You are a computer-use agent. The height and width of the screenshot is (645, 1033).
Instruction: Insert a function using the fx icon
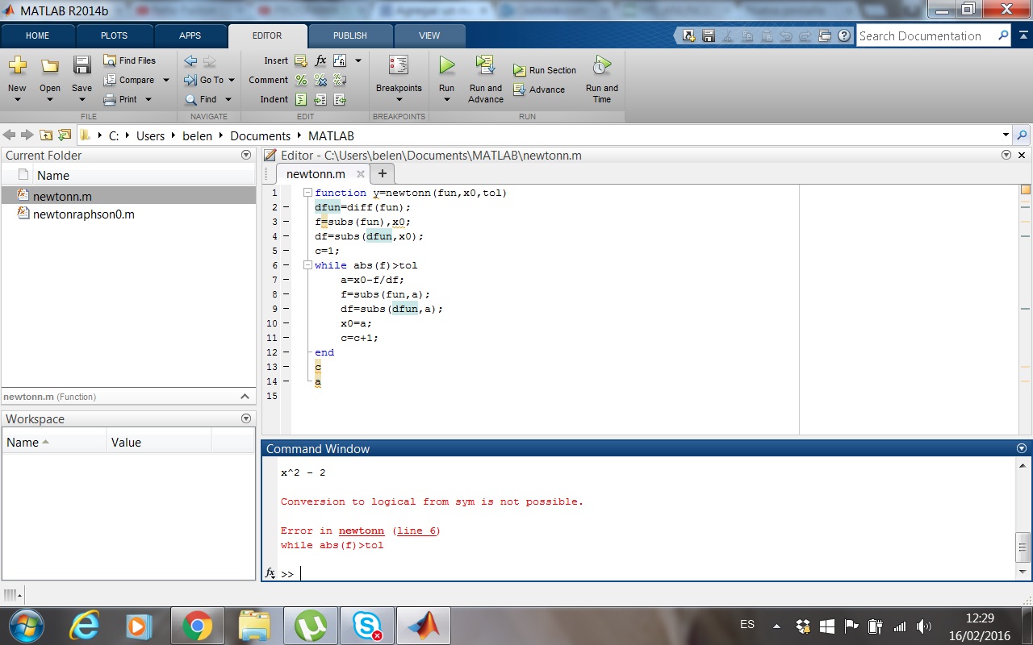(320, 60)
